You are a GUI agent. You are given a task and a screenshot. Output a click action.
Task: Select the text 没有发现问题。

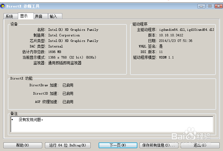[x=31, y=120]
